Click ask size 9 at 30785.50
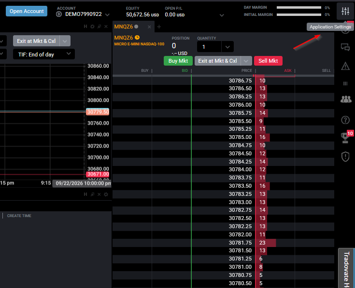The width and height of the screenshot is (355, 288). tap(261, 121)
